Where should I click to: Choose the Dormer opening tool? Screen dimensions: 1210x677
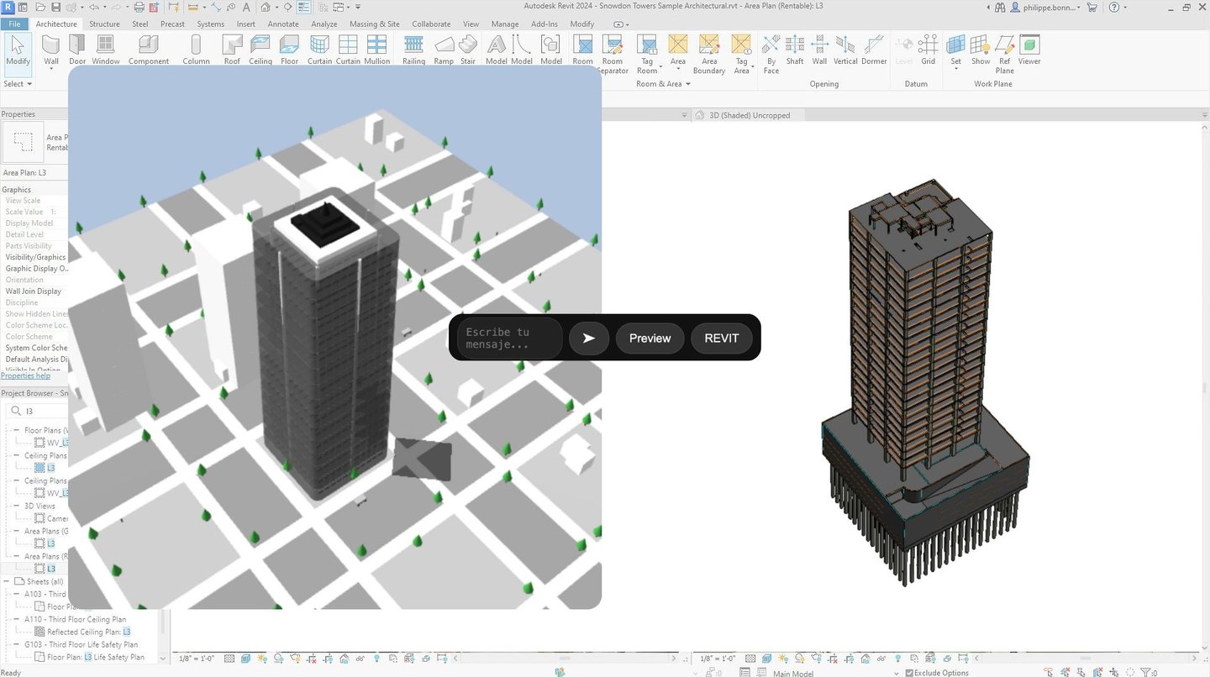click(874, 50)
